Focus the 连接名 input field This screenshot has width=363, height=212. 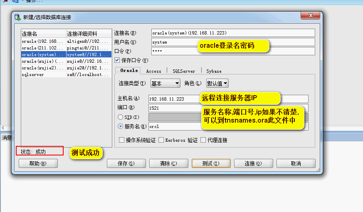tap(233, 33)
